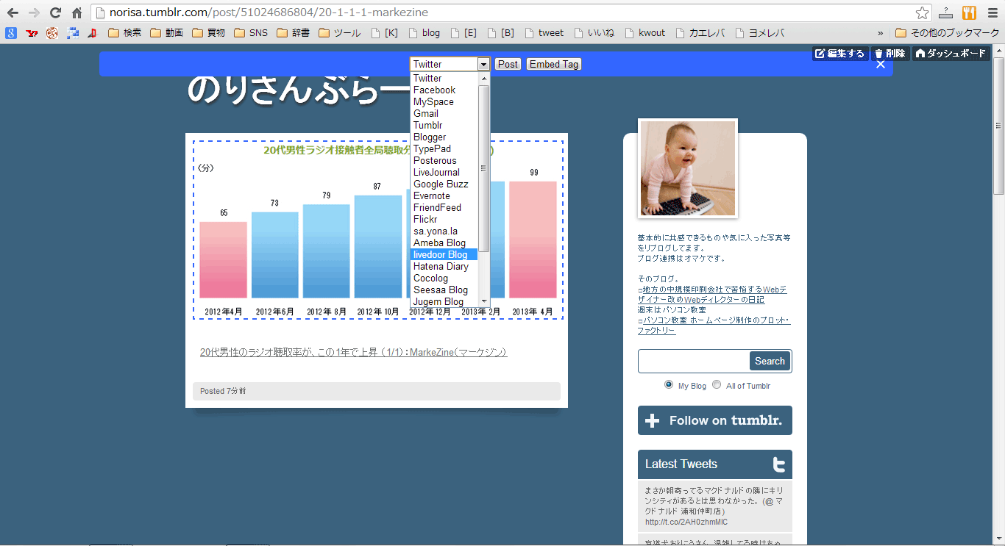
Task: Select the All of Tumblr radio button
Action: click(717, 384)
